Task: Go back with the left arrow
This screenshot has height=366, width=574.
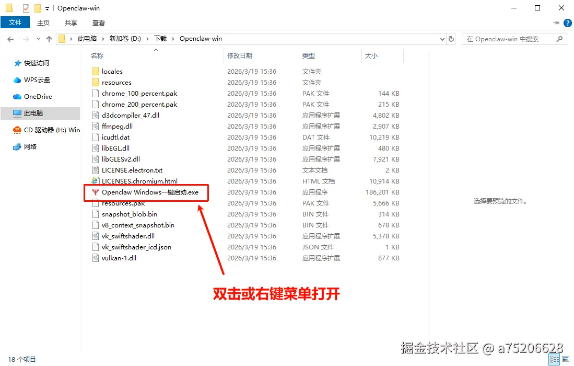Action: (x=10, y=39)
